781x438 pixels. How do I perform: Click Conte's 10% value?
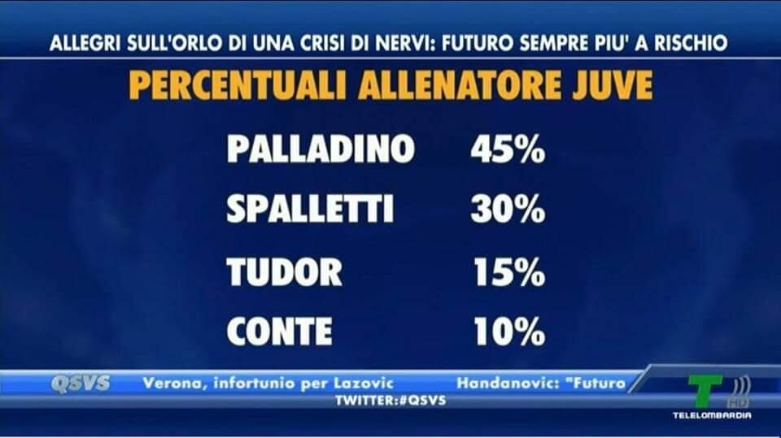[x=509, y=331]
